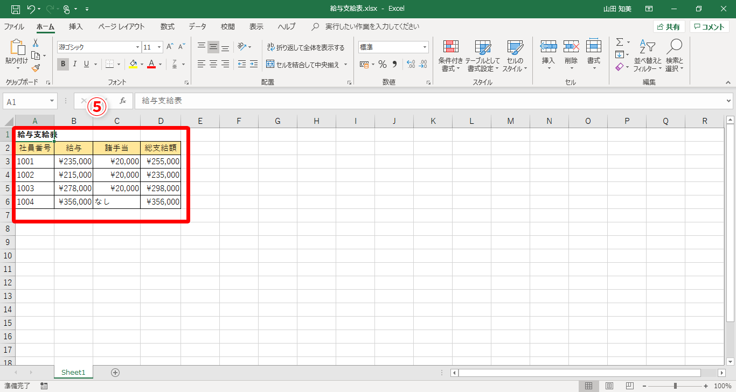736x392 pixels.
Task: Toggle italic formatting
Action: (x=74, y=64)
